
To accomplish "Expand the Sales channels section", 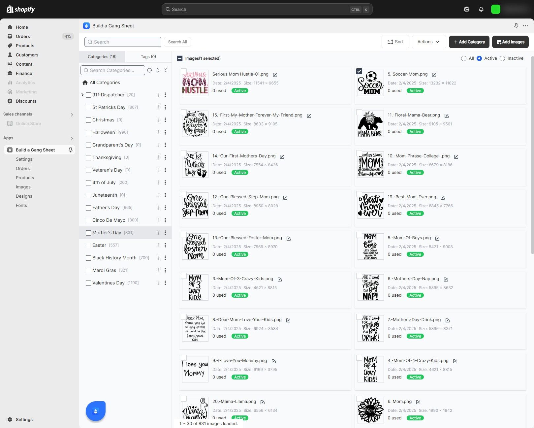I will pos(72,115).
